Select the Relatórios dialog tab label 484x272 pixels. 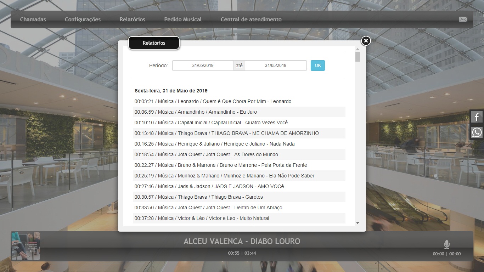[154, 43]
